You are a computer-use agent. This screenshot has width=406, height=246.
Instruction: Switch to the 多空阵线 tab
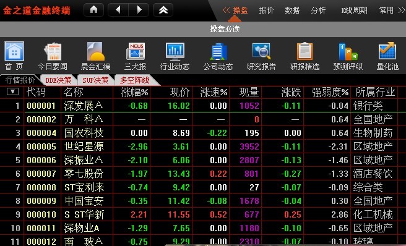[135, 80]
